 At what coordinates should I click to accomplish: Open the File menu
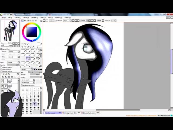(x=3, y=18)
